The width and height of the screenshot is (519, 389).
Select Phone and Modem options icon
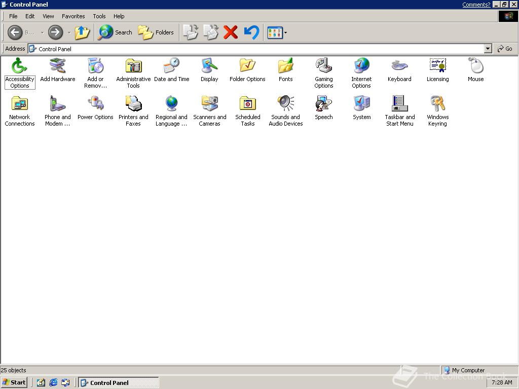pyautogui.click(x=58, y=111)
